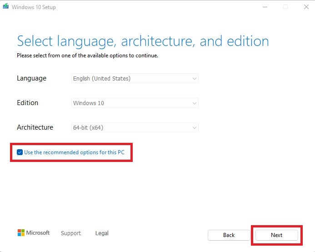Image resolution: width=315 pixels, height=252 pixels.
Task: Go Back to previous setup page
Action: [229, 235]
